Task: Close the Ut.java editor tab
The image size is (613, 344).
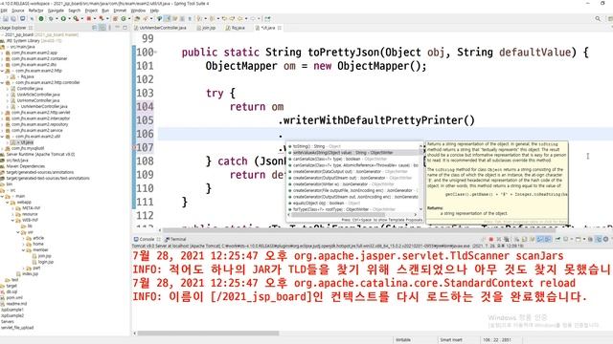Action: coord(280,28)
